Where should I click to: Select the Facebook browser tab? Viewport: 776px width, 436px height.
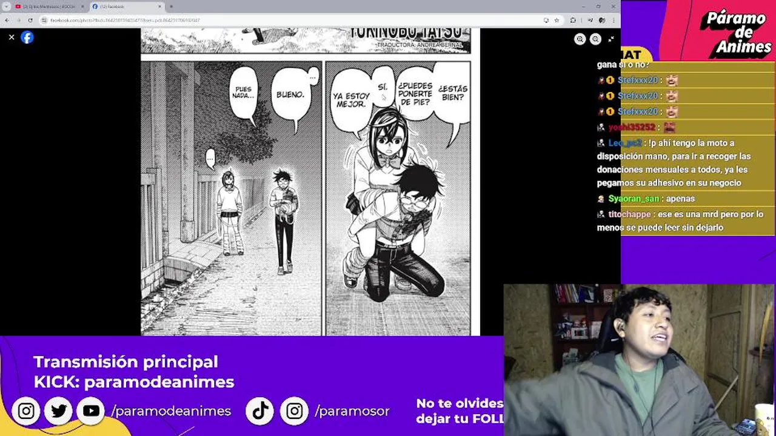click(x=127, y=7)
